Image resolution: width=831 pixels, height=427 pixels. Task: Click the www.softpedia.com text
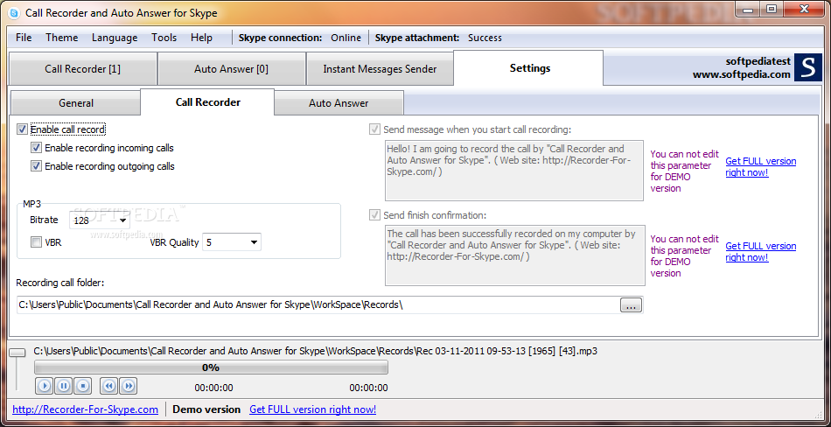pyautogui.click(x=742, y=74)
